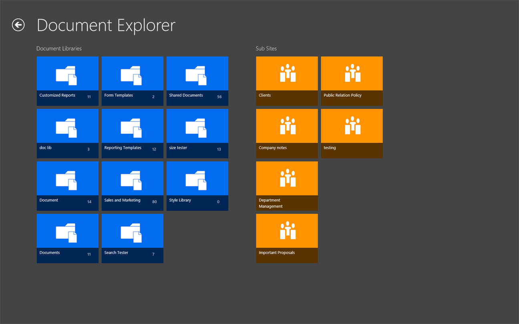The width and height of the screenshot is (519, 324).
Task: Click the testing tile label
Action: tap(330, 148)
